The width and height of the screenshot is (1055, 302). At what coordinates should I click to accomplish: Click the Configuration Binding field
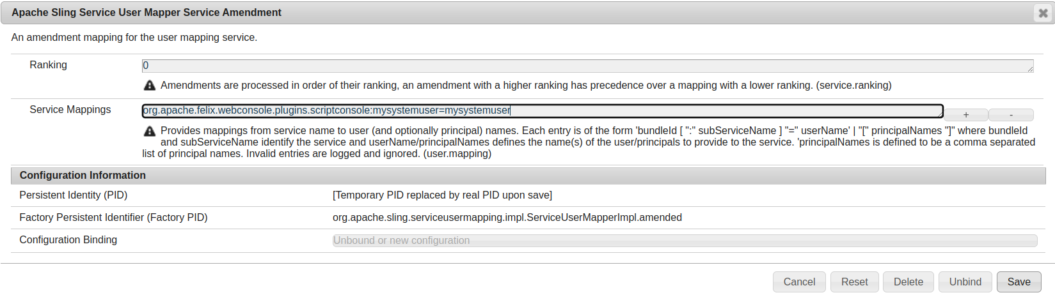click(x=685, y=241)
